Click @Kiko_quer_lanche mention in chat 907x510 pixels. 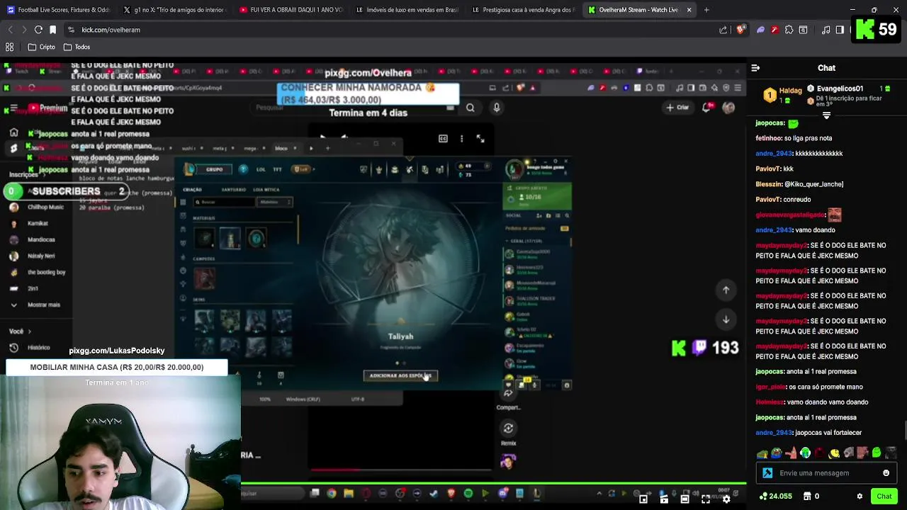pos(813,184)
